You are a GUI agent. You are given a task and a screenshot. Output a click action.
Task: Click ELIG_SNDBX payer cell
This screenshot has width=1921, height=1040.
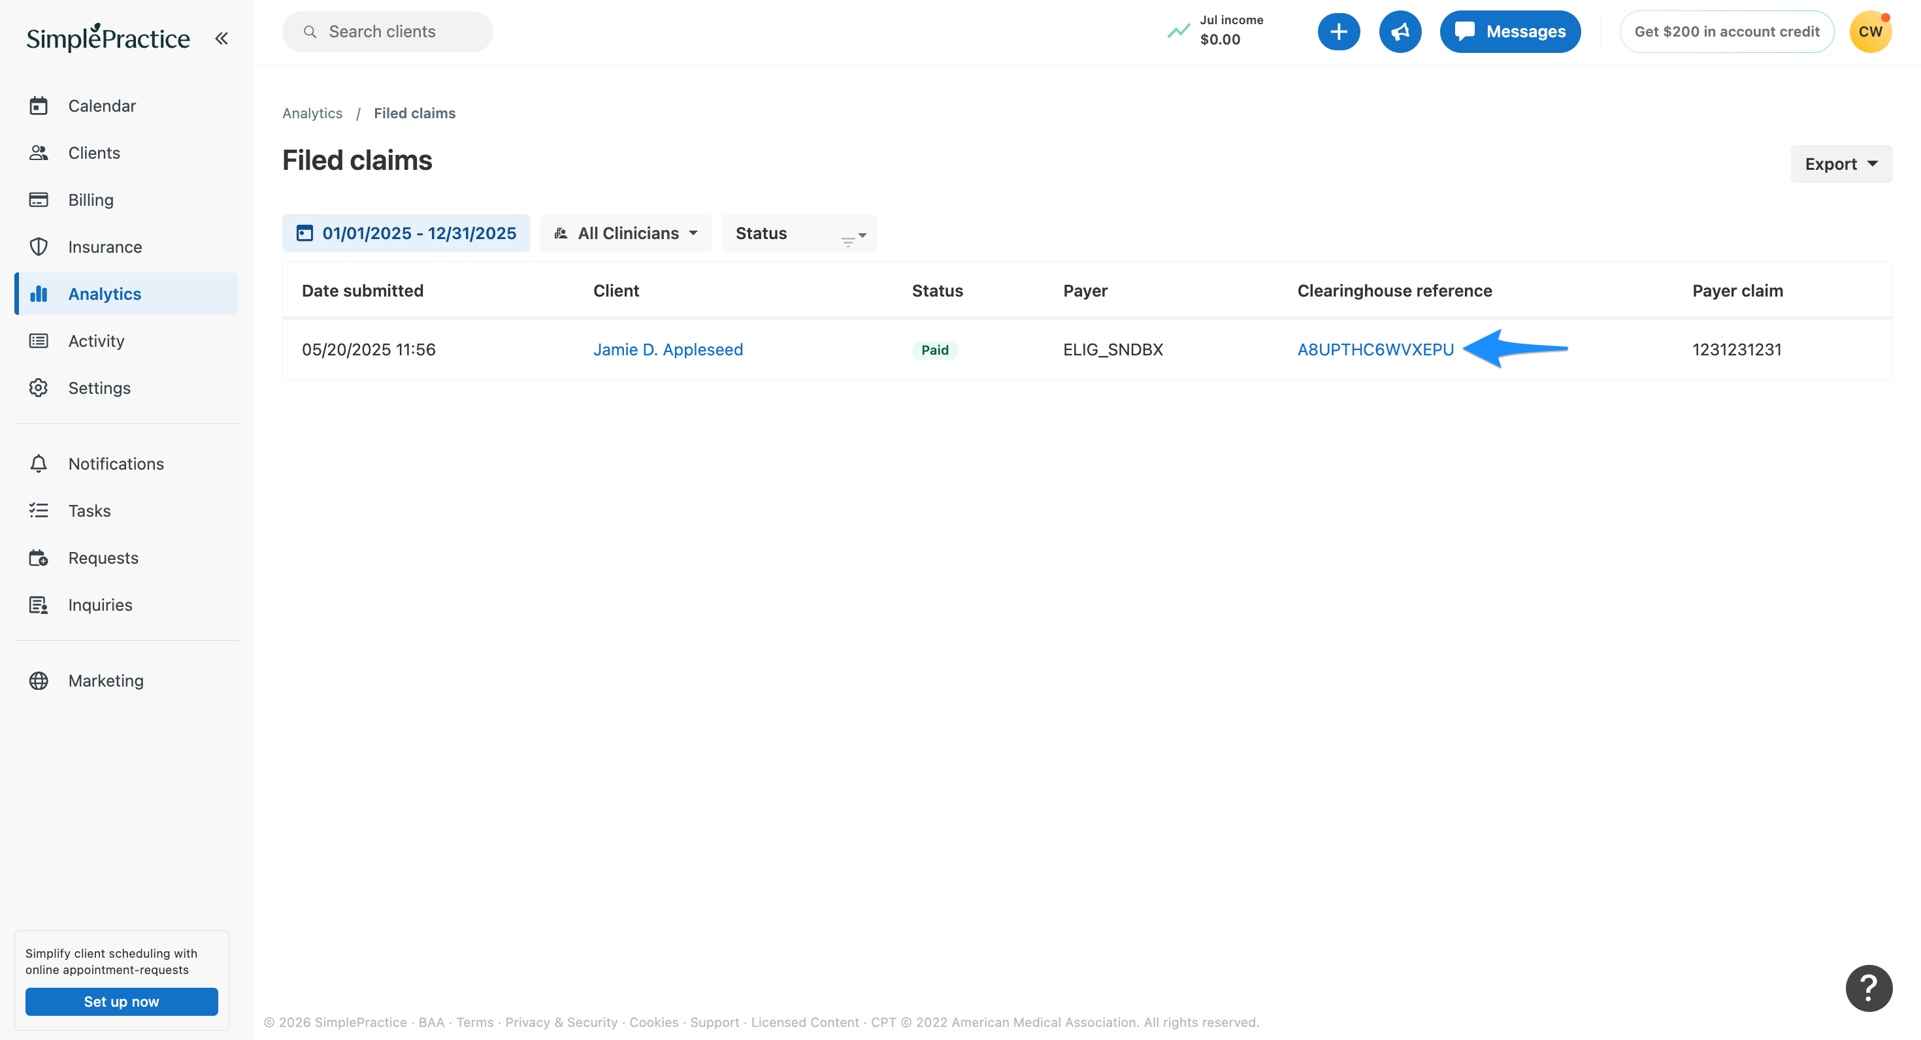1113,349
